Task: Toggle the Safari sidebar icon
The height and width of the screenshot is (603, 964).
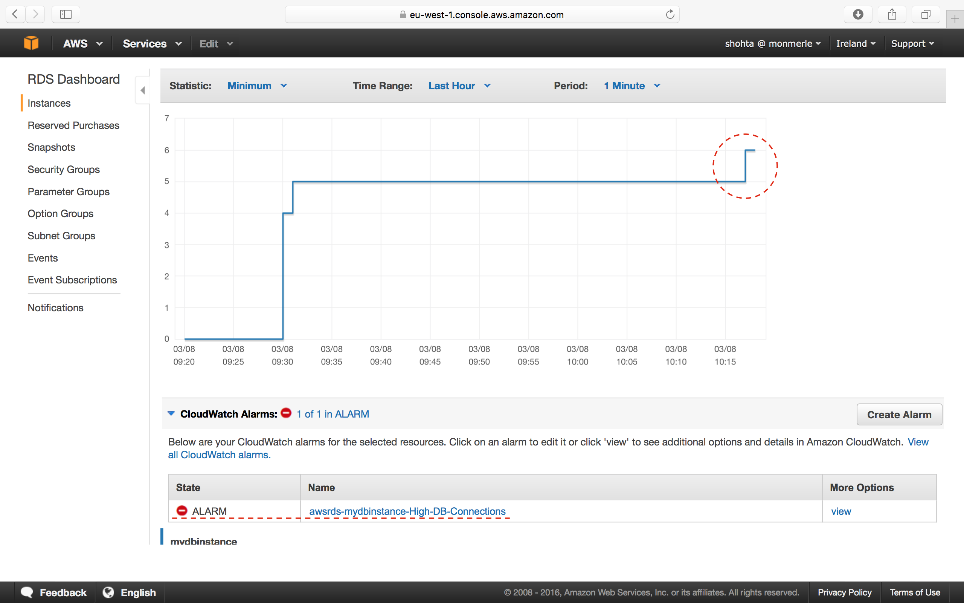Action: coord(66,14)
